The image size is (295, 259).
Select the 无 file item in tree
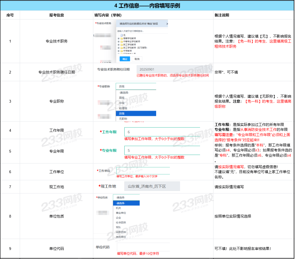[123, 35]
